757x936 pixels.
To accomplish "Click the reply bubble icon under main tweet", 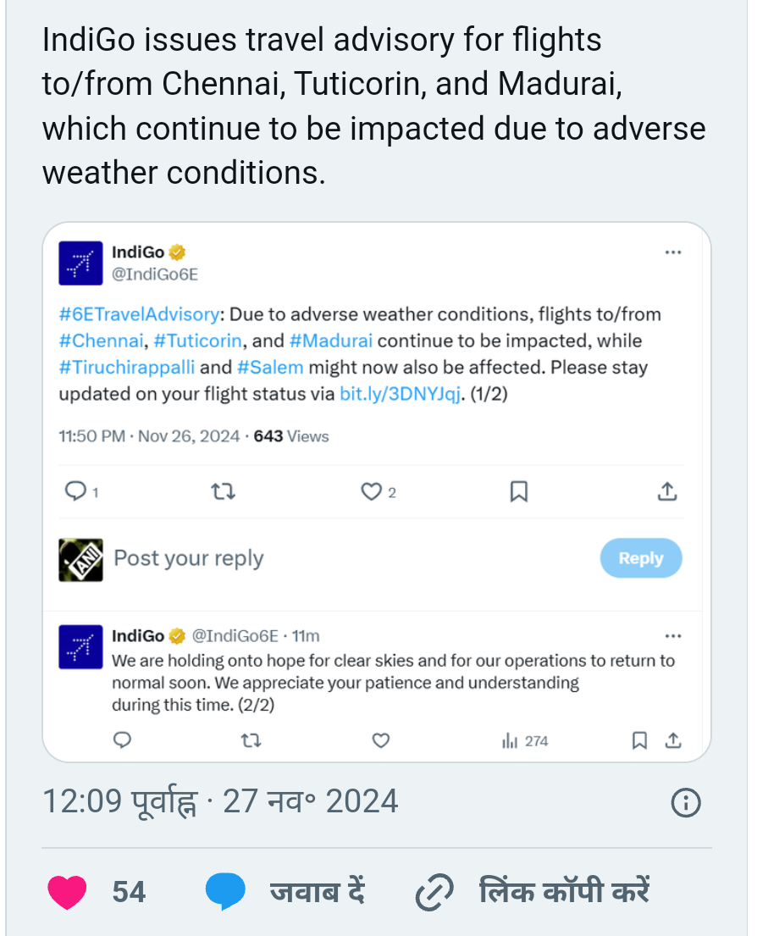I will pos(76,491).
